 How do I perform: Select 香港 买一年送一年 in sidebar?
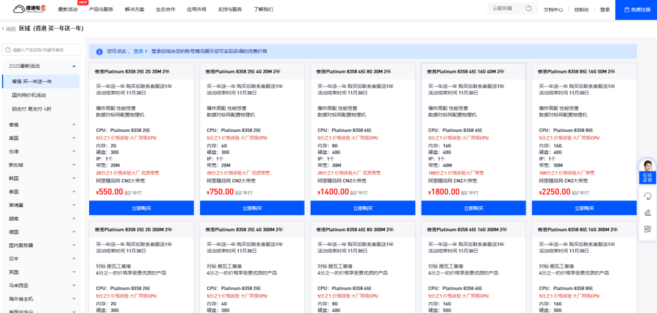[40, 81]
